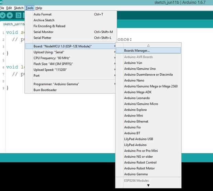
Task: Expand the Upload Using Serial submenu
Action: point(71,52)
